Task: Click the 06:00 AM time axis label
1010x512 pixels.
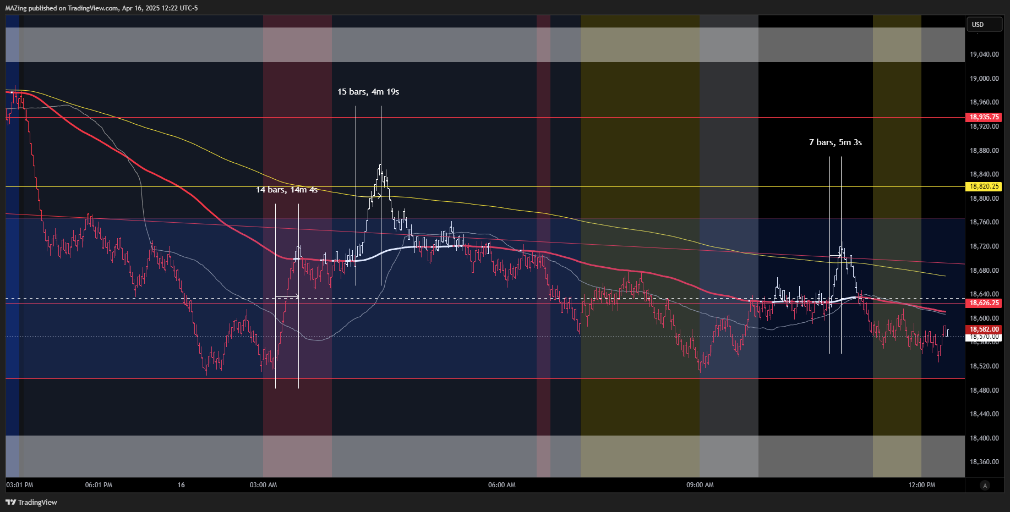Action: click(x=502, y=485)
